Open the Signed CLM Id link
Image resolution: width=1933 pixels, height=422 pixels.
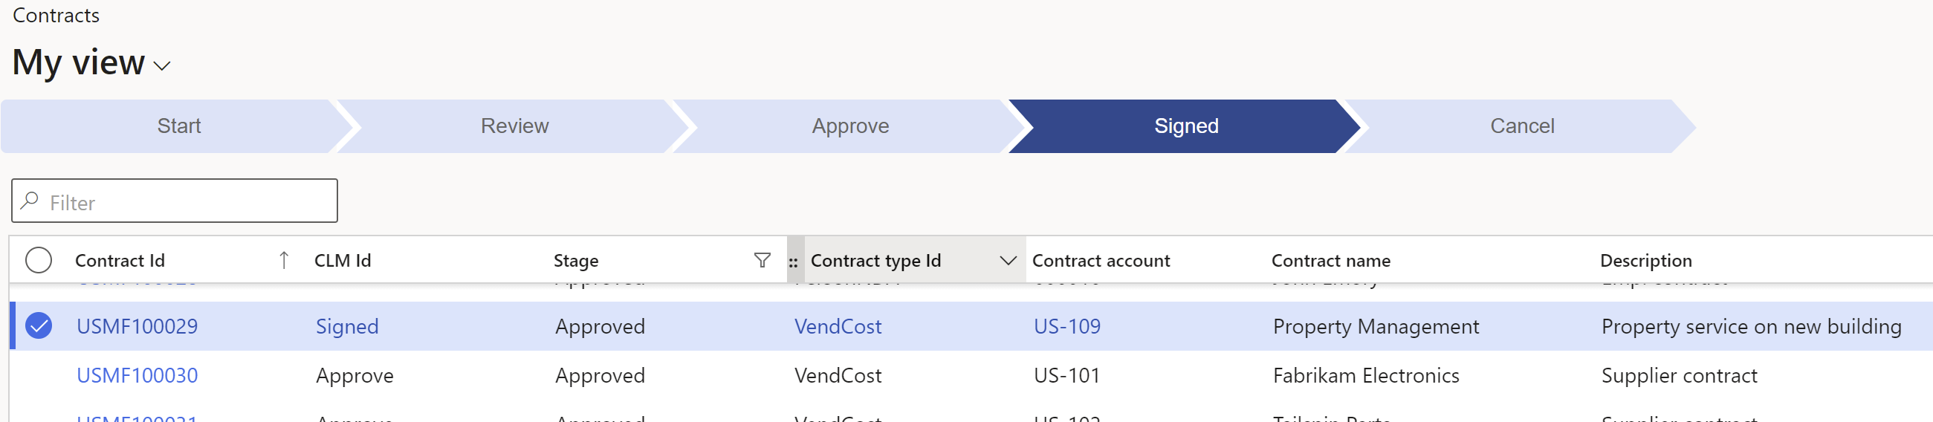tap(346, 327)
